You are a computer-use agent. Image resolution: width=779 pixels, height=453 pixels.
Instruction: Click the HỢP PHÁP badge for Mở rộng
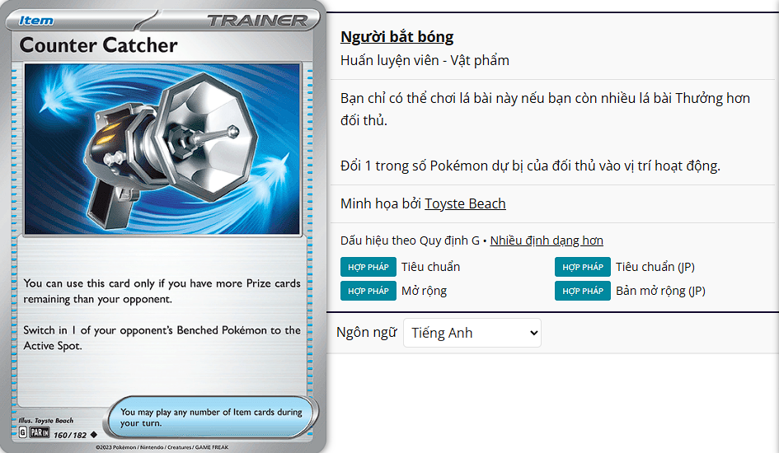368,291
